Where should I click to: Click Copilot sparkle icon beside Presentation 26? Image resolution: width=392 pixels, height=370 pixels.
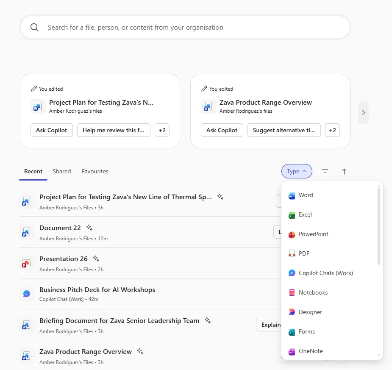[96, 259]
